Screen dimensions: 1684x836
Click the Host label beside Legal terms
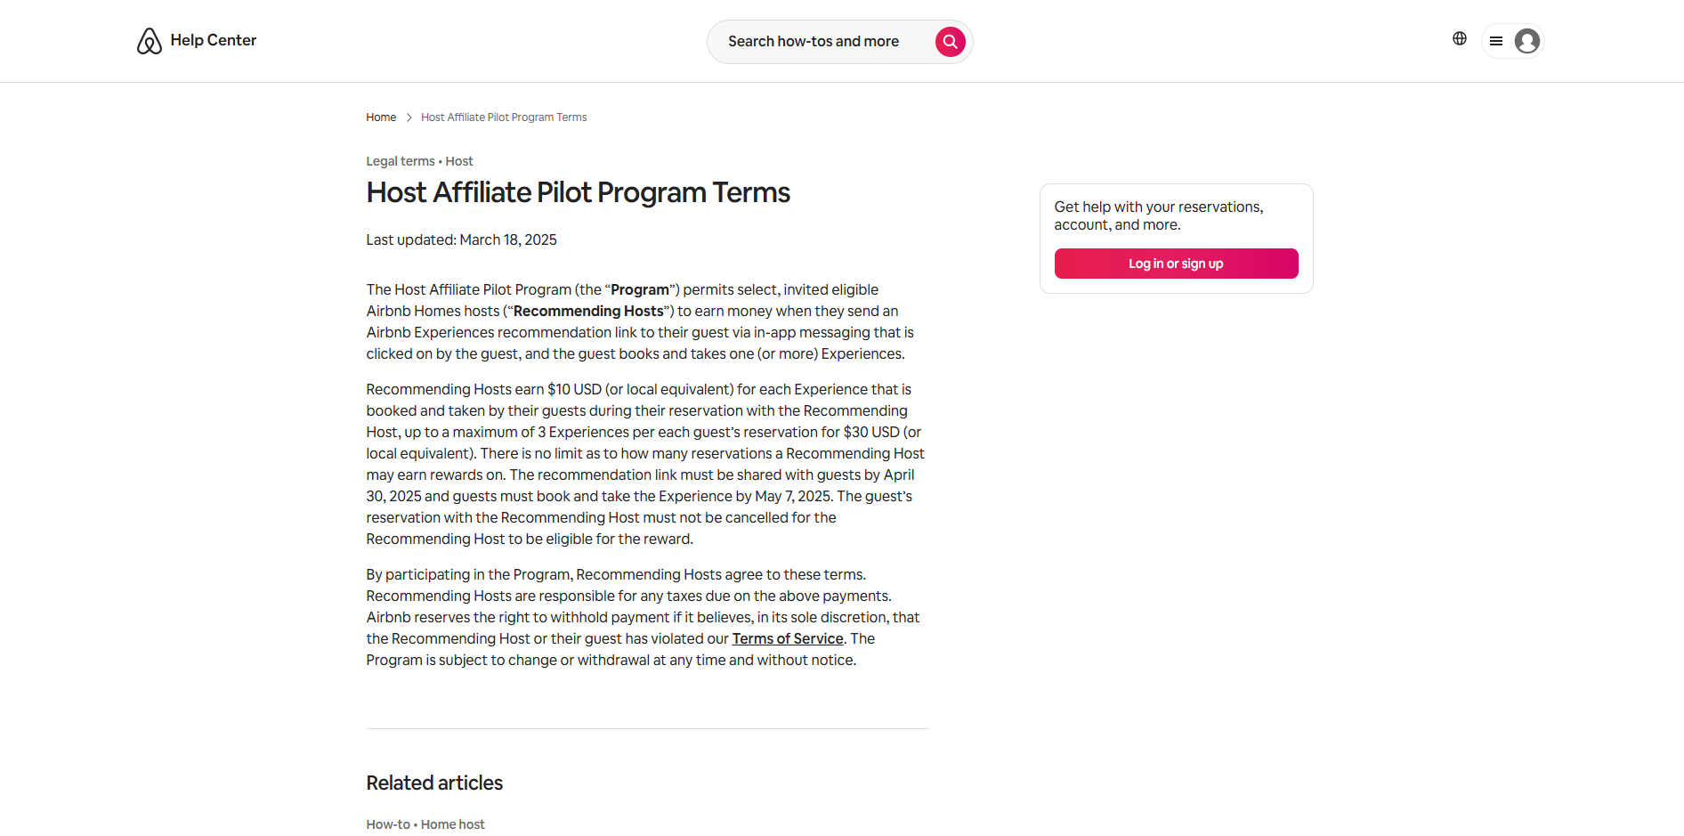459,161
